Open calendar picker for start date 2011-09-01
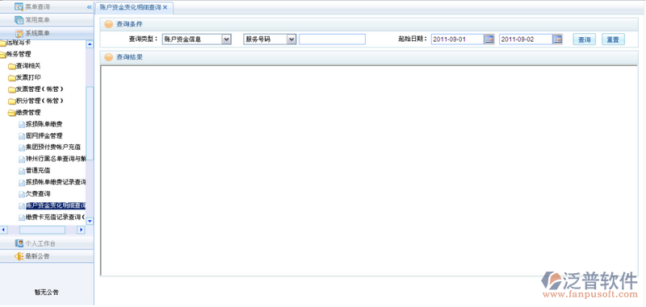Image resolution: width=646 pixels, height=307 pixels. (x=489, y=39)
